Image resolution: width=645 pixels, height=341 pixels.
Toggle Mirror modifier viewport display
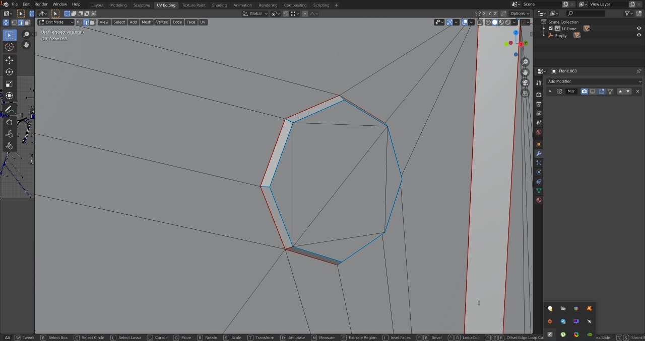click(x=593, y=92)
